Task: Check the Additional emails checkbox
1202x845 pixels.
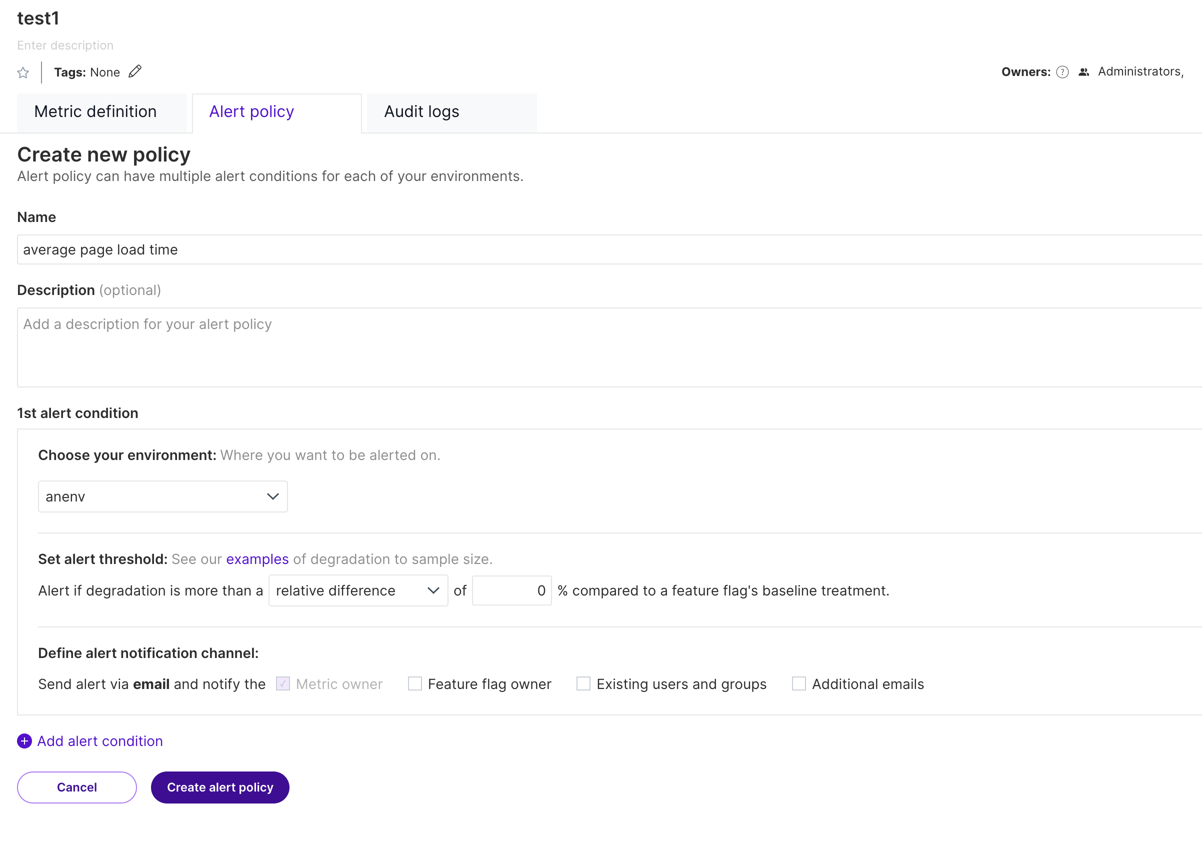Action: tap(798, 683)
